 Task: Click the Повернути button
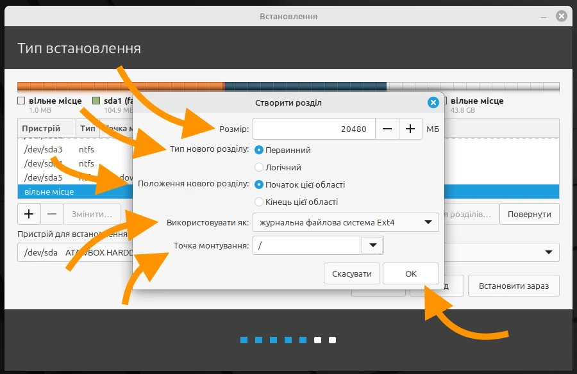coord(529,214)
